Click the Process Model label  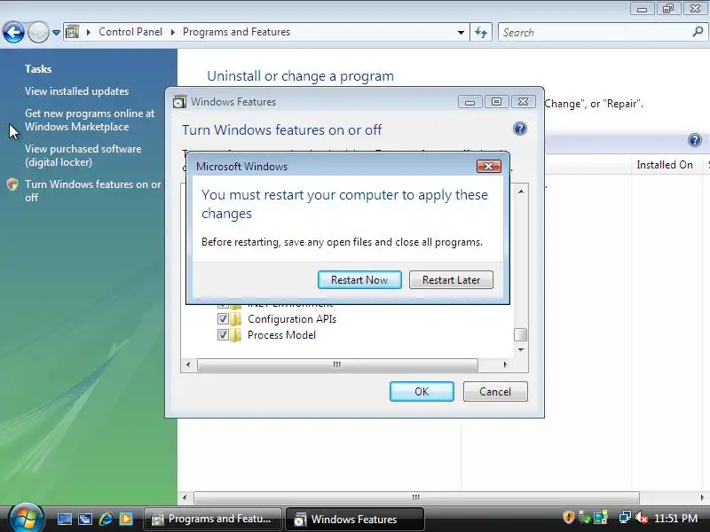coord(281,335)
